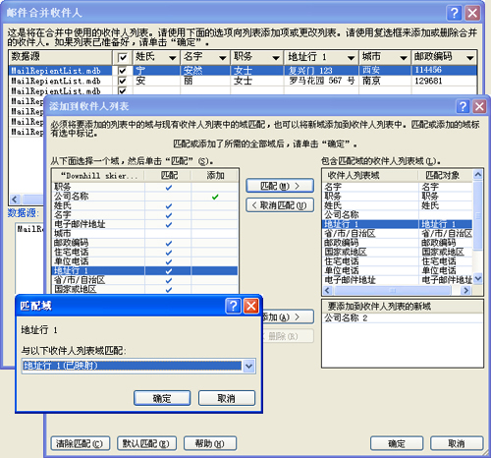Image resolution: width=491 pixels, height=458 pixels.
Task: Toggle the third MailRepientList.mdb row checkbox
Action: click(x=123, y=90)
